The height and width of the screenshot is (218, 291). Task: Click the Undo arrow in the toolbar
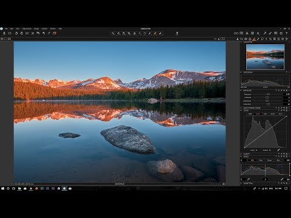pos(38,33)
